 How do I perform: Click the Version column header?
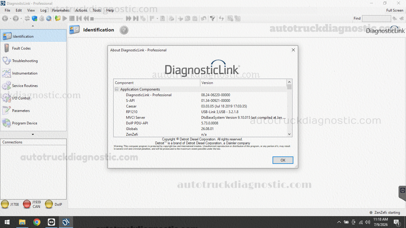click(243, 83)
